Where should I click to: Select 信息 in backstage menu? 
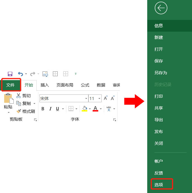pos(170,26)
